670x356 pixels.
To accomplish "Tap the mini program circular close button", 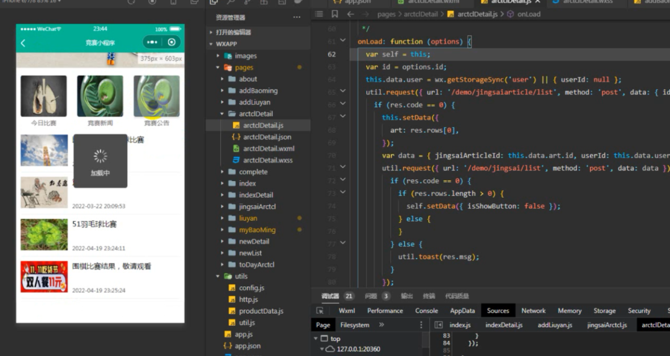I will tap(172, 42).
